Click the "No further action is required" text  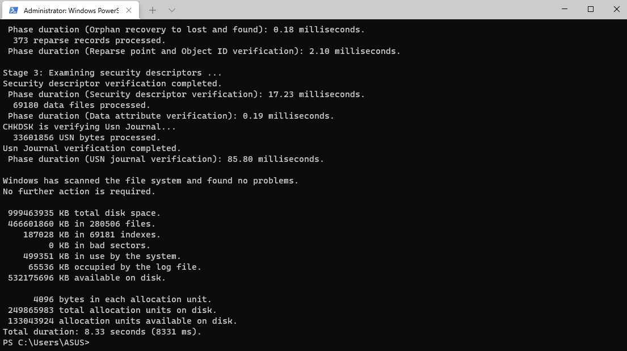[78, 191]
